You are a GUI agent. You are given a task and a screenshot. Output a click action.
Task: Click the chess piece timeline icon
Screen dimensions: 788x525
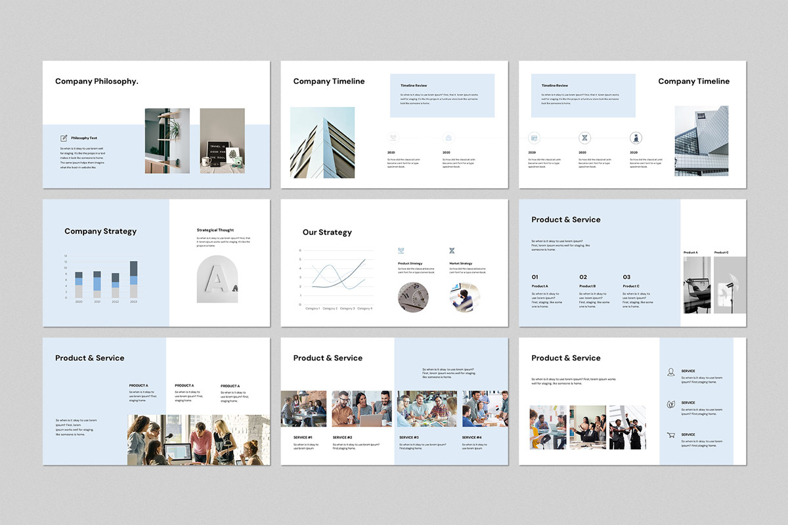(x=635, y=138)
